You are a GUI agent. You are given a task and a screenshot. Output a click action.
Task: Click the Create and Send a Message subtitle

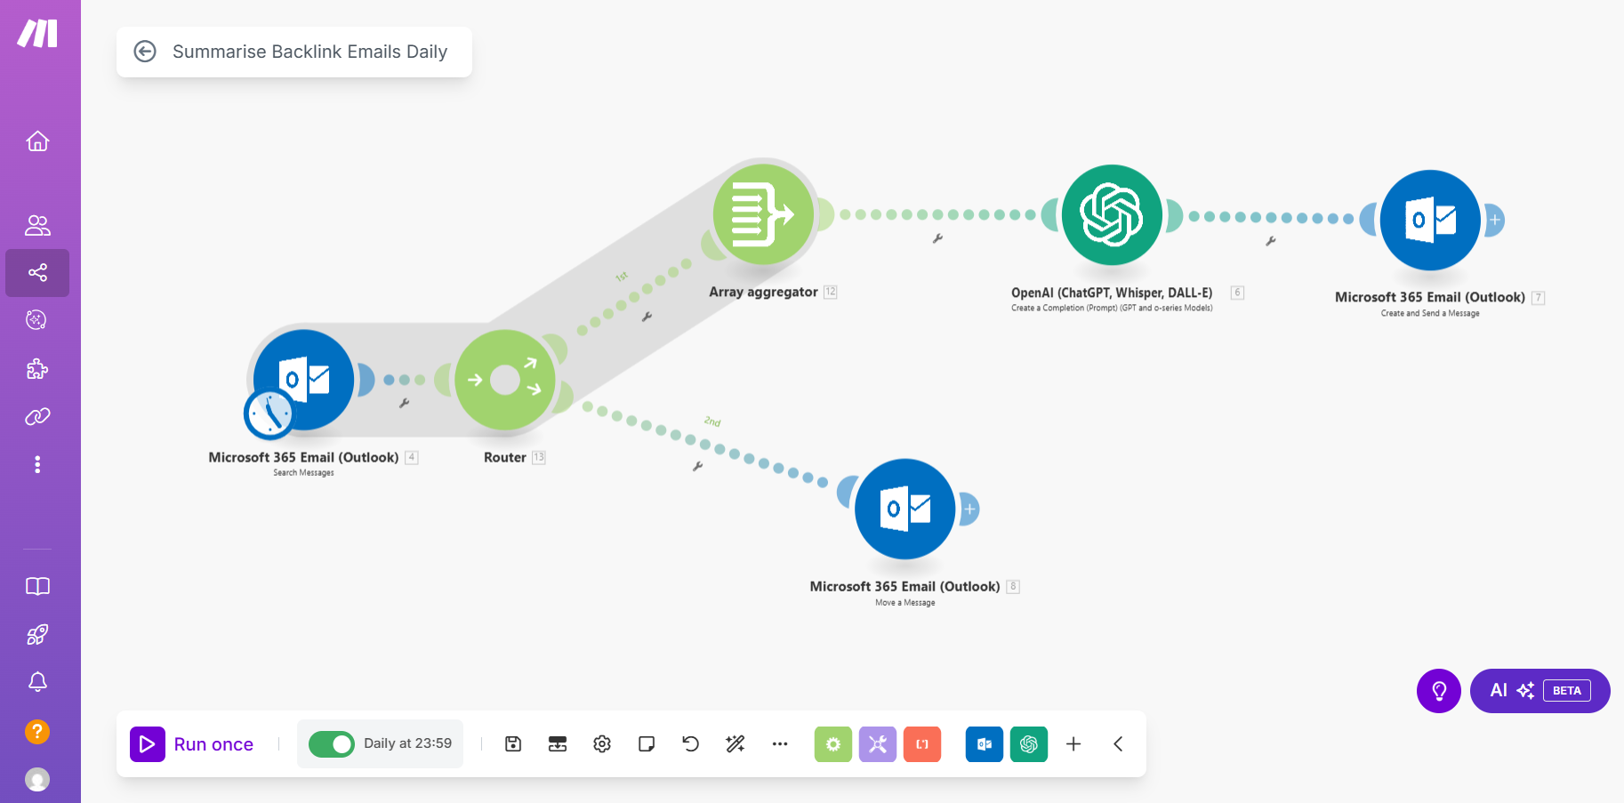pyautogui.click(x=1430, y=313)
